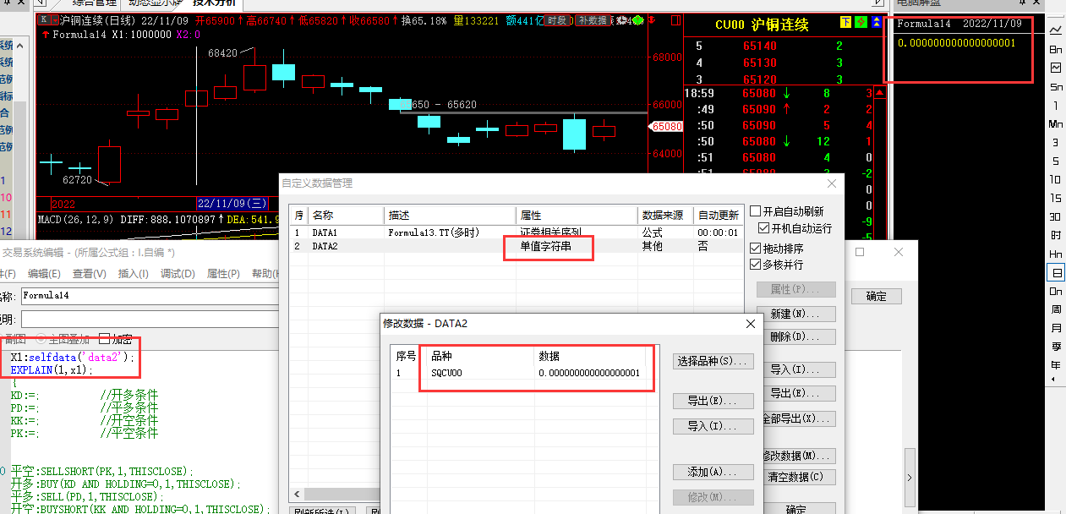The width and height of the screenshot is (1066, 514).
Task: Open the 编辑(E) menu
Action: (43, 274)
